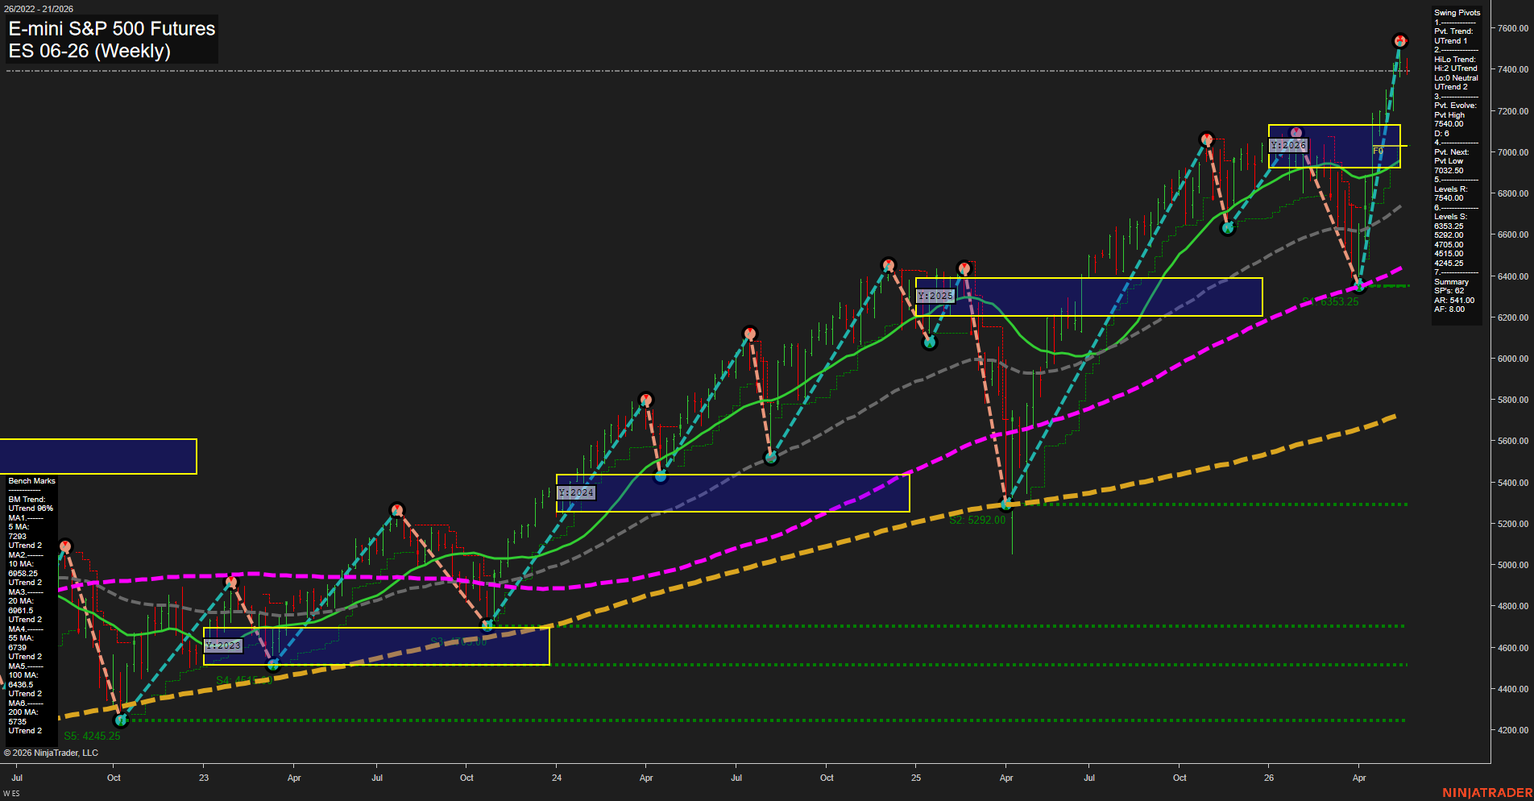Image resolution: width=1534 pixels, height=801 pixels.
Task: Click the Pvt. Next: entry
Action: (x=1451, y=151)
